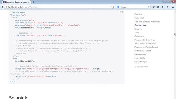Open Browser- und Geräte-Support link
176x99 pixels.
coord(146,47)
